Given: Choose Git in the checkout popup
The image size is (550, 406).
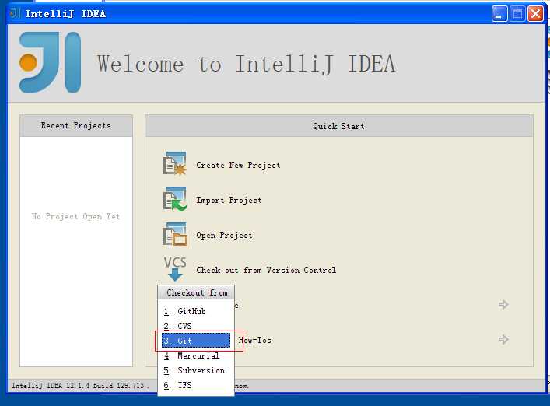Looking at the screenshot, I should pos(196,341).
